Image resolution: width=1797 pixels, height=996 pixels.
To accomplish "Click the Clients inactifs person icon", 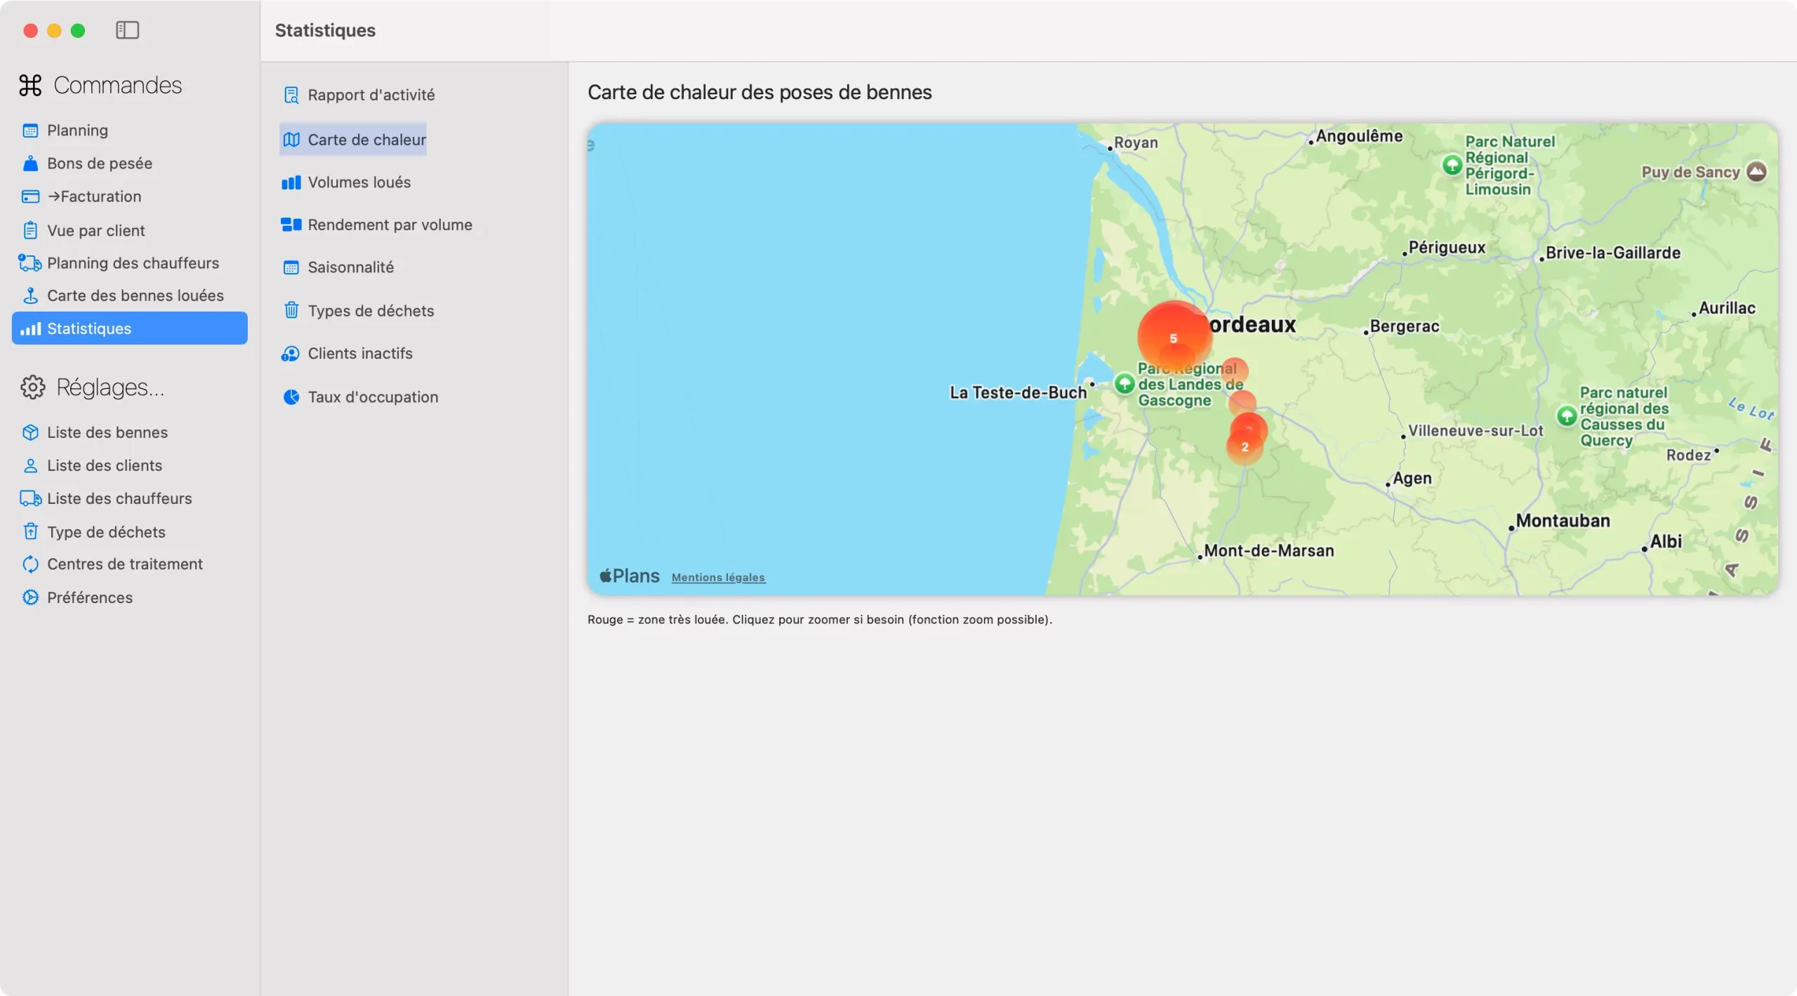I will [x=291, y=354].
